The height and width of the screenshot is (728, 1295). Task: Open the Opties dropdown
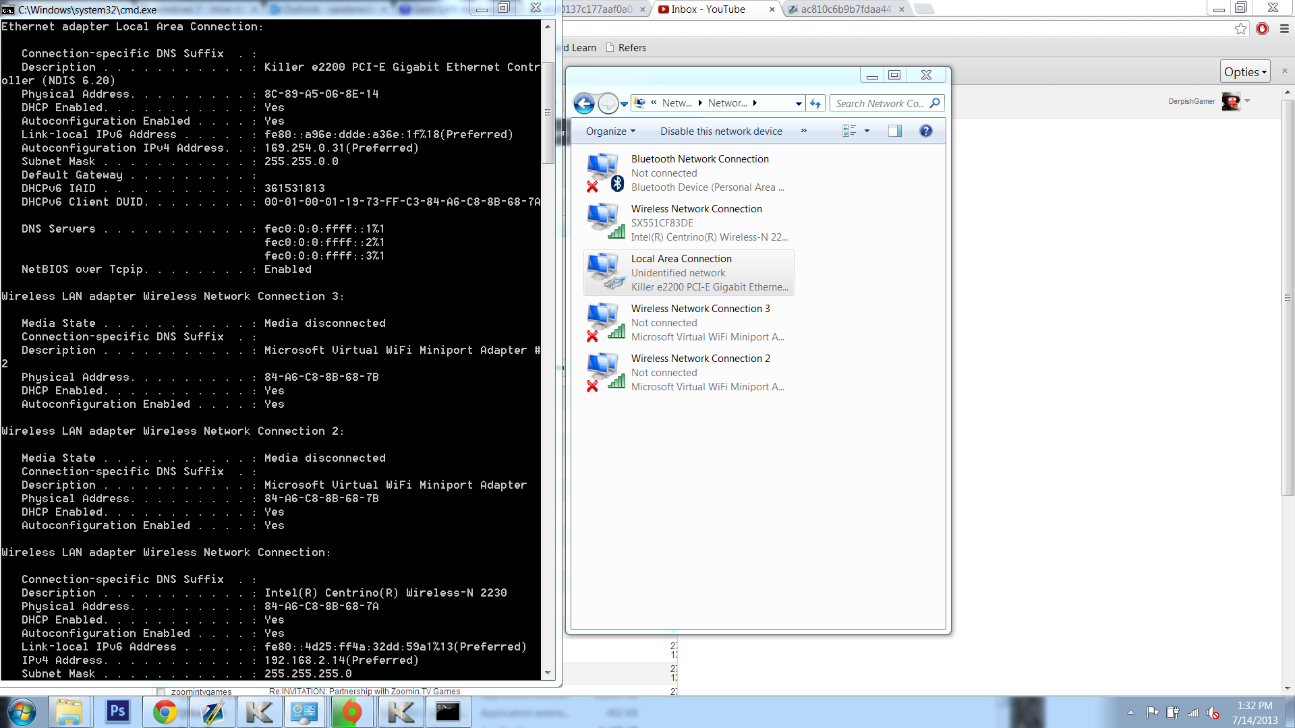(1245, 71)
